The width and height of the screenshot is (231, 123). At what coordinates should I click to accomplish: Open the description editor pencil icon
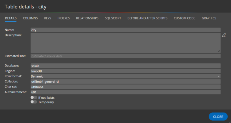pyautogui.click(x=224, y=35)
